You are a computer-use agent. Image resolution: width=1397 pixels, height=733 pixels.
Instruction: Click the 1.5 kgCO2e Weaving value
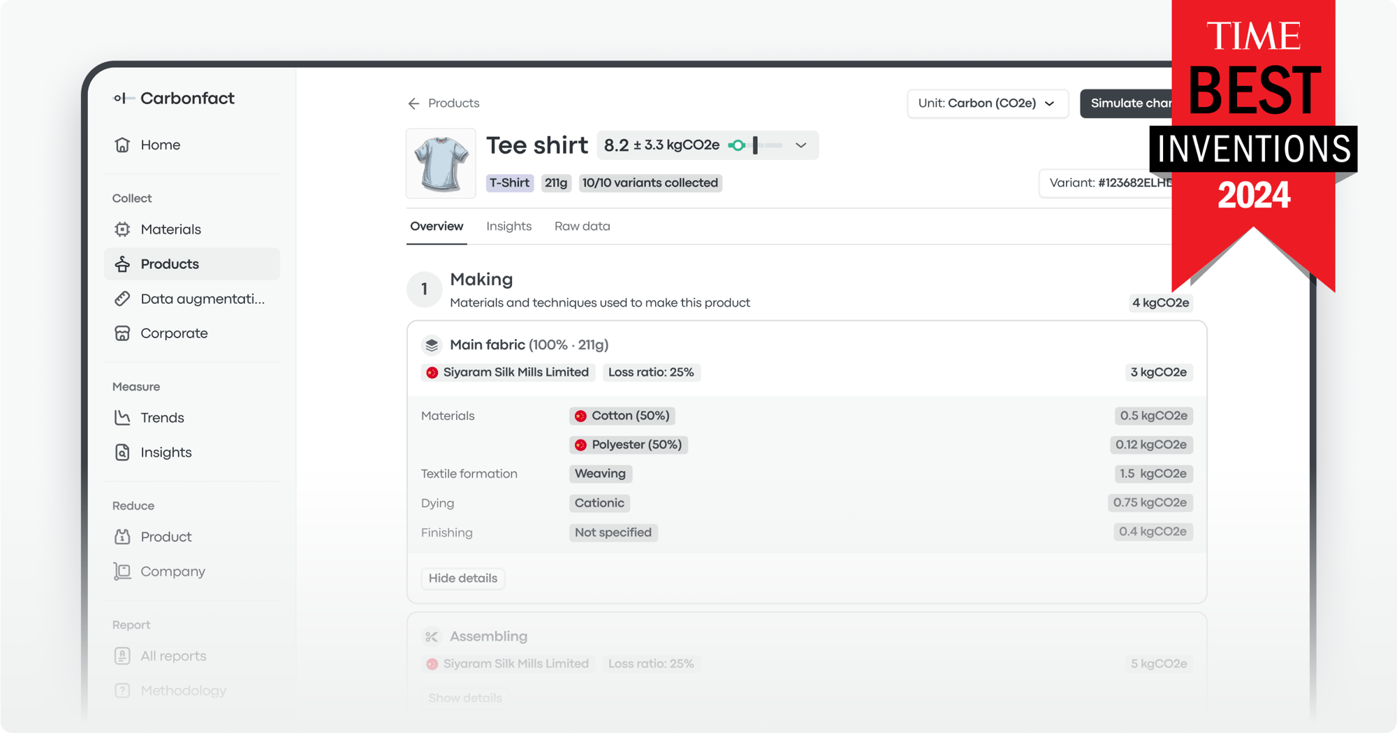pos(1154,474)
